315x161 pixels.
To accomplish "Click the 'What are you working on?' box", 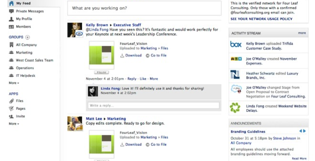I will pos(144,8).
